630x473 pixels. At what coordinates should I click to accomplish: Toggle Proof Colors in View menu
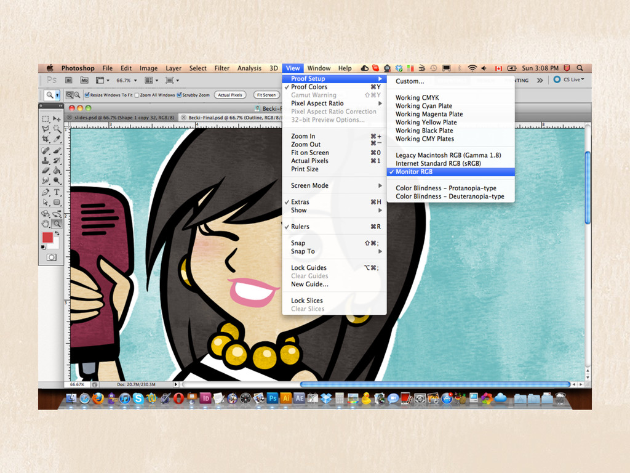coord(334,87)
